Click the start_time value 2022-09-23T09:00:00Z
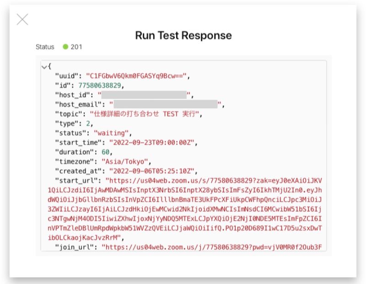 click(152, 143)
